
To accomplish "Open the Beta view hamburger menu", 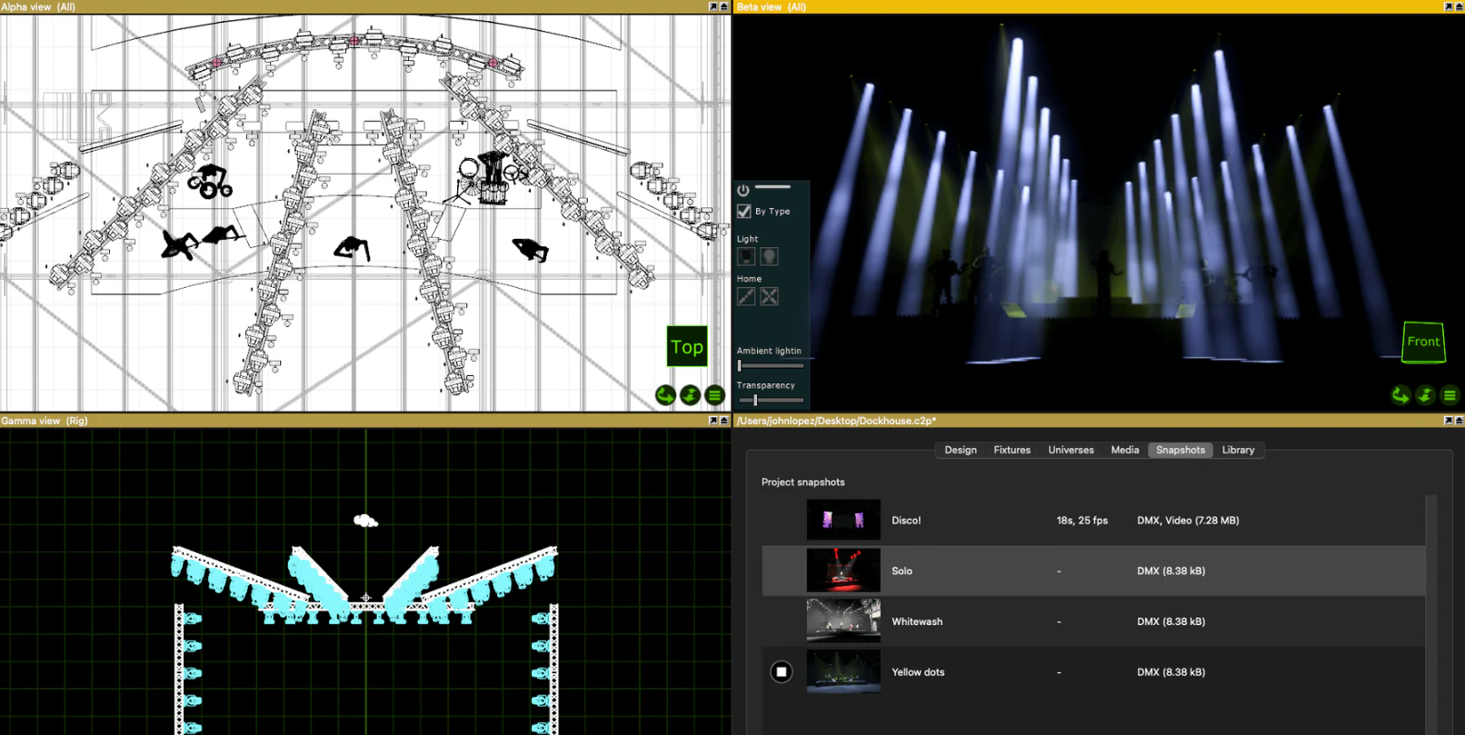I will coord(1450,395).
